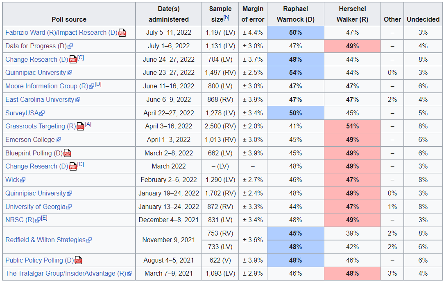
Task: Open footnote [A] after Grassroots Targeting
Action: [x=88, y=124]
